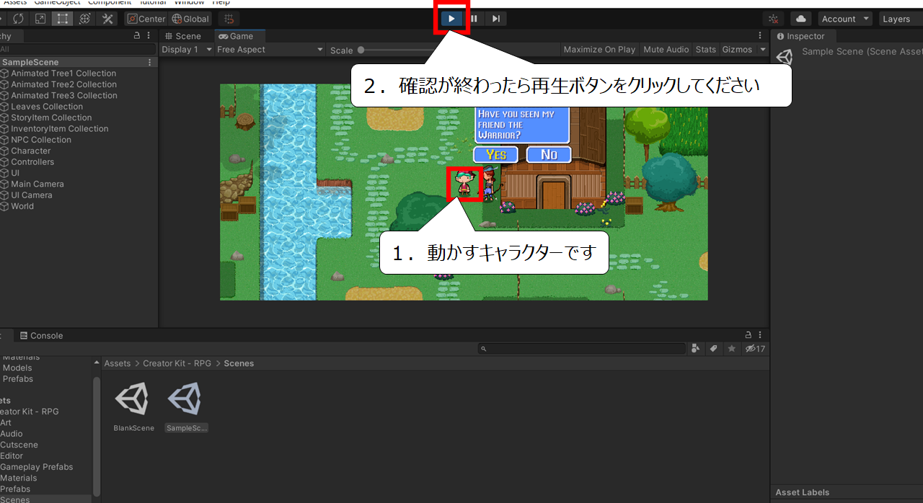Click the Yes button in the game dialog
This screenshot has width=923, height=503.
tap(496, 154)
